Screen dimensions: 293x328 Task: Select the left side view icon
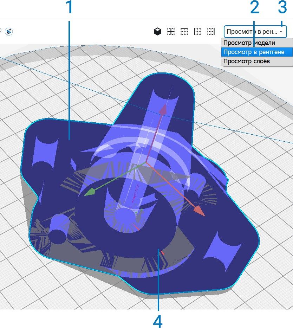[x=197, y=32]
